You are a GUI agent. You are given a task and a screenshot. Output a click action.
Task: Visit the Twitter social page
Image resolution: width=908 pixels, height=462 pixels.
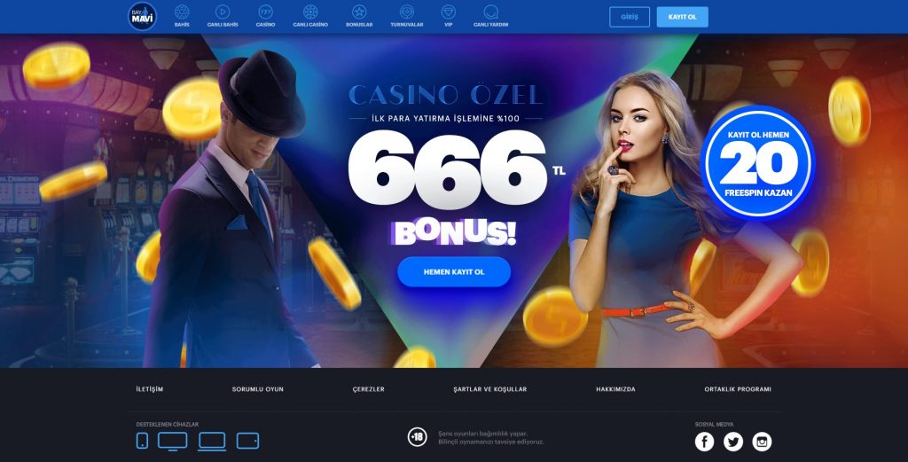[733, 442]
